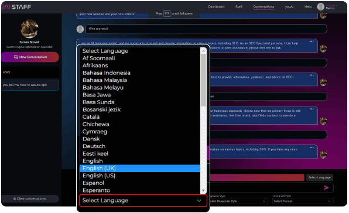Choose Bosanski jezik language option
349x213 pixels.
coord(140,109)
